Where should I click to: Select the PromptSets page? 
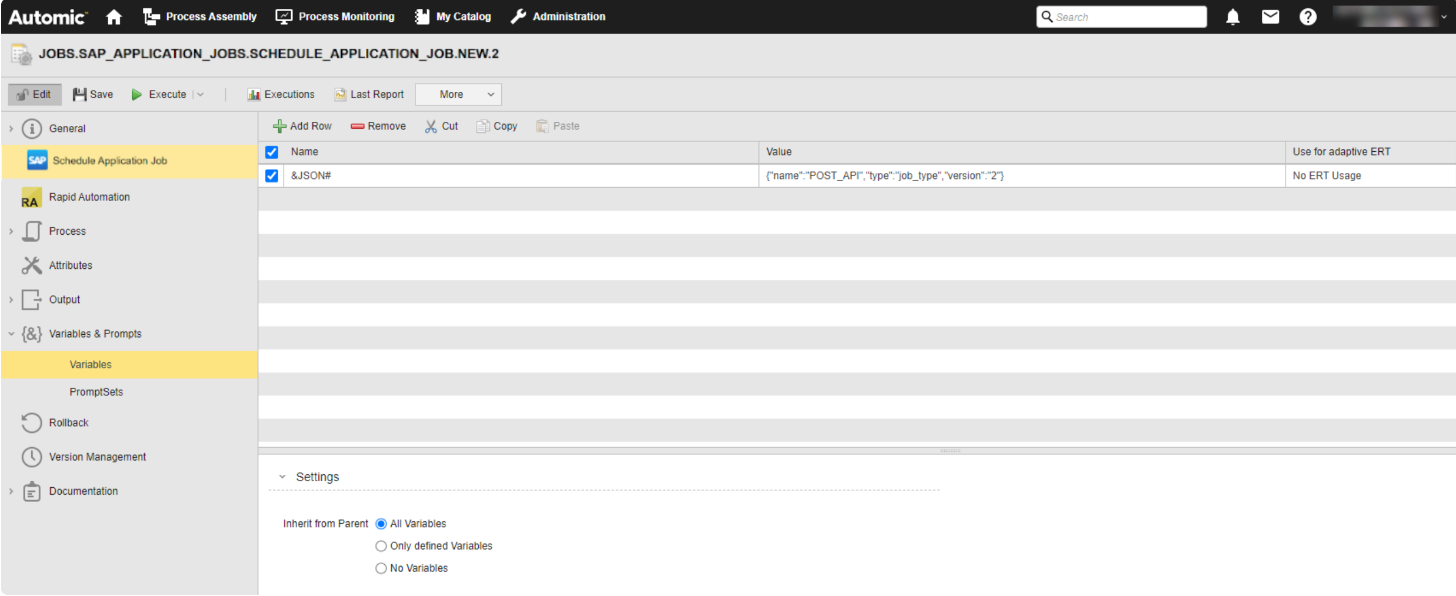[x=129, y=392]
